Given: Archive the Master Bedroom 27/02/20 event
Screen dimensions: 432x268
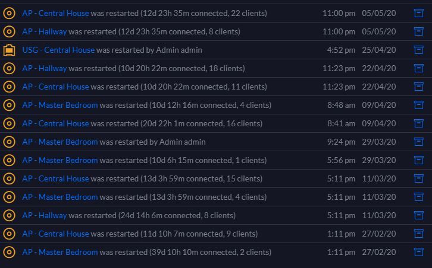Looking at the screenshot, I should point(419,252).
